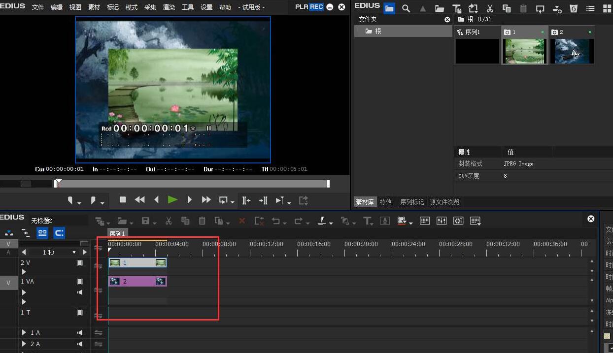The height and width of the screenshot is (353, 613).
Task: Mute audio on the 2 A track
Action: coord(80,344)
